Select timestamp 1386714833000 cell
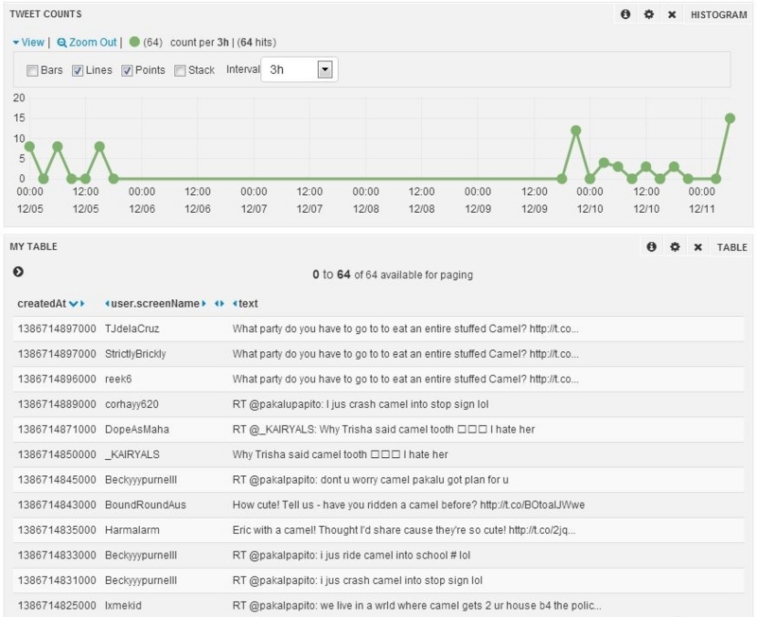 tap(57, 555)
